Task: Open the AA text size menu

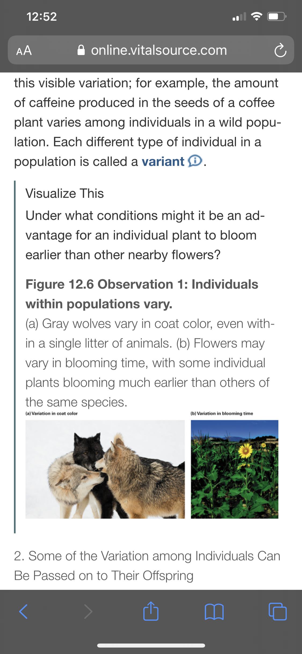Action: coord(24,50)
